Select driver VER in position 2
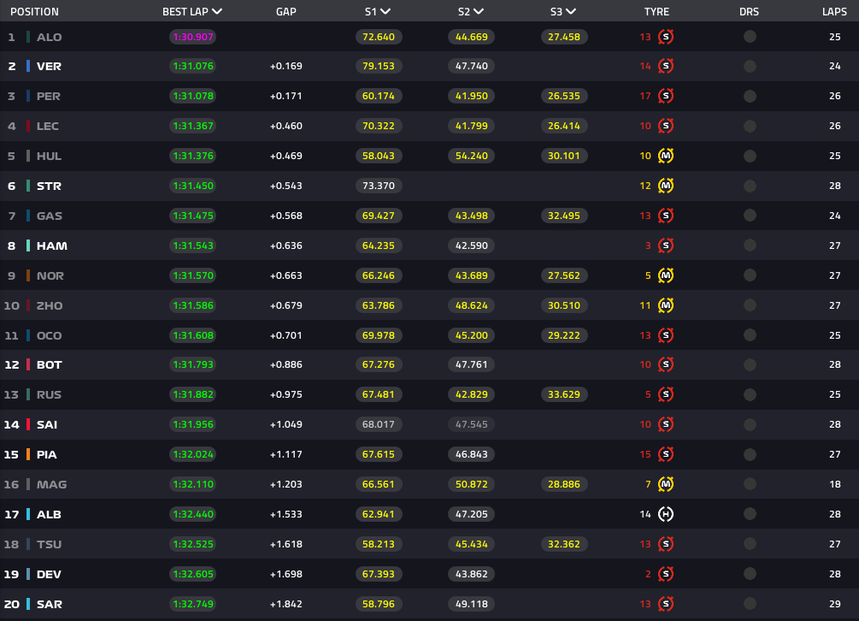This screenshot has width=859, height=621. point(49,67)
